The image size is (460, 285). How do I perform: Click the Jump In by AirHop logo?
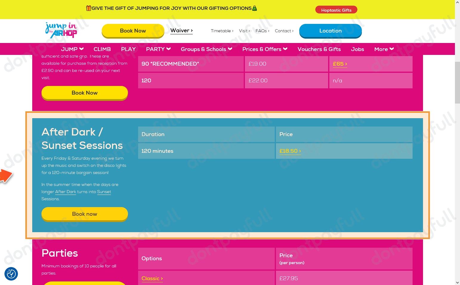point(61,30)
